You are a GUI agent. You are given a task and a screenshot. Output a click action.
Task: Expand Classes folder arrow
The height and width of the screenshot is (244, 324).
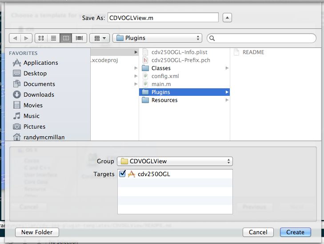click(x=227, y=68)
